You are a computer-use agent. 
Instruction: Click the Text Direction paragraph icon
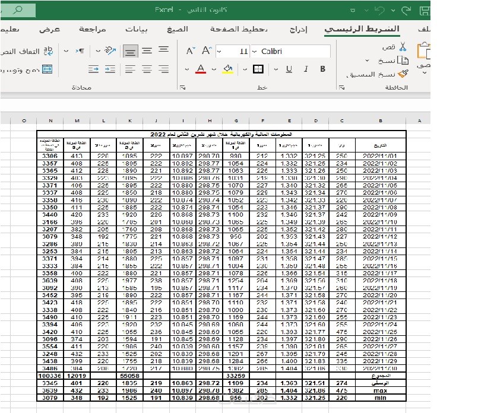coord(80,50)
